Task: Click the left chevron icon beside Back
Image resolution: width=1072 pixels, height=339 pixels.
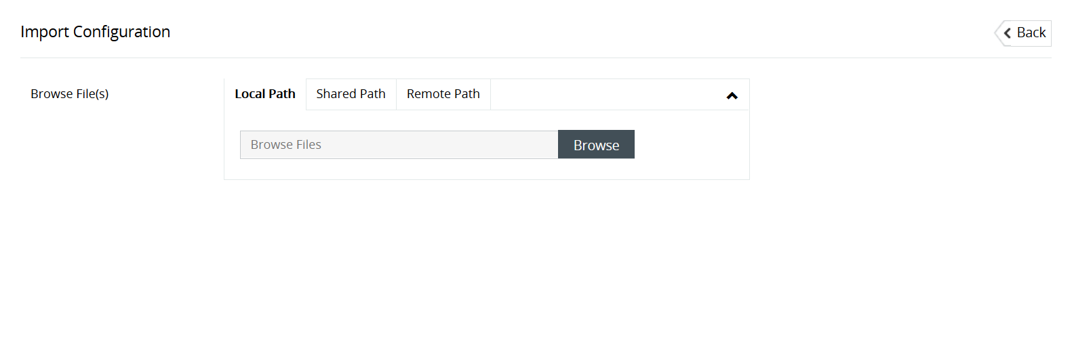Action: [1008, 33]
